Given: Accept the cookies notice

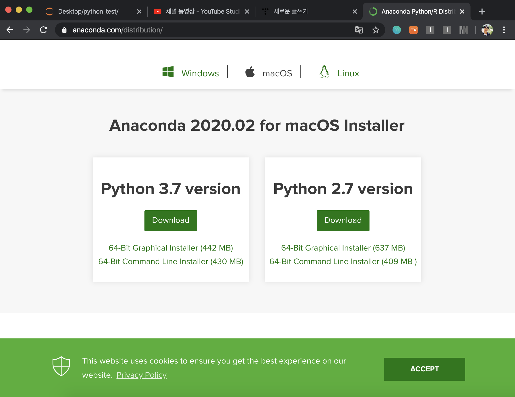Looking at the screenshot, I should click(424, 369).
